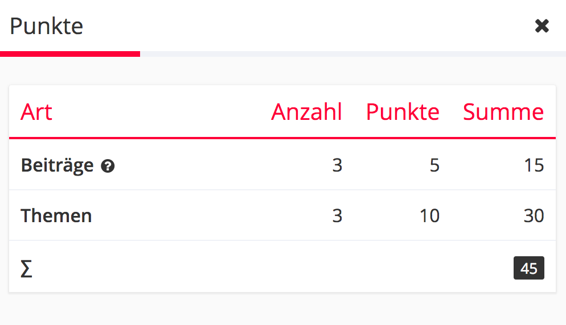Click the red bar under the title
This screenshot has height=325, width=566.
(x=69, y=54)
